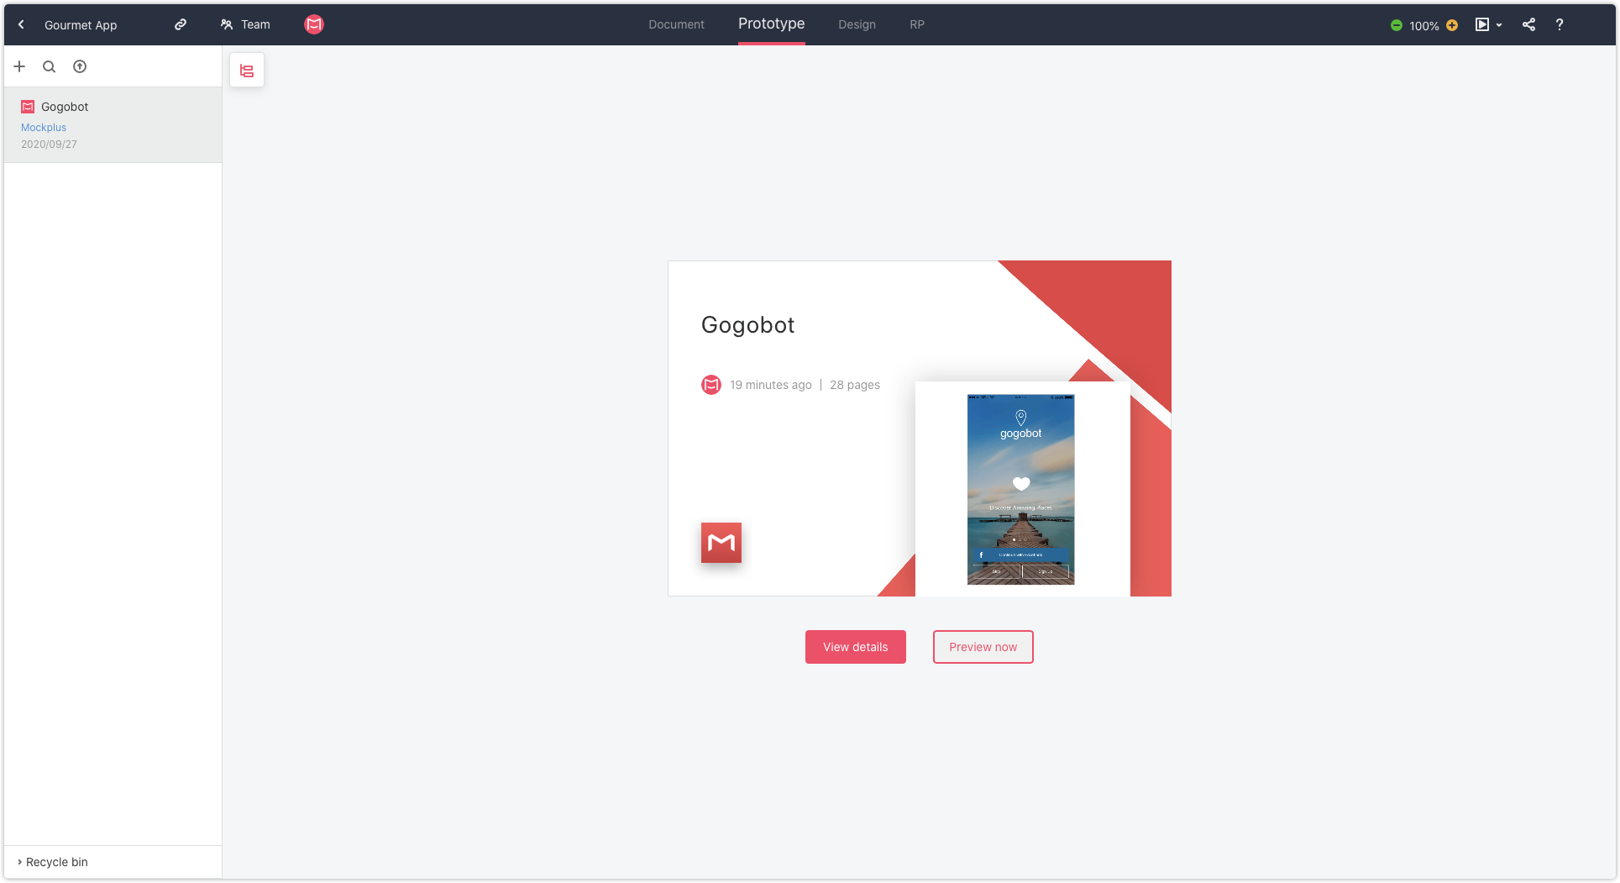Open help via question mark icon
The width and height of the screenshot is (1620, 883).
1560,24
